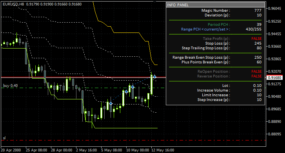Select the white 0.91680 current price tag
Screen dimensions: 285x153
point(275,78)
